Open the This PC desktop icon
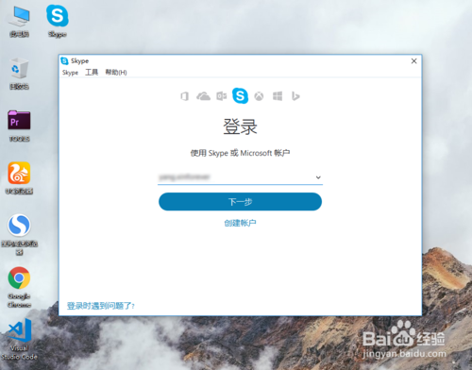472x370 pixels. click(19, 21)
